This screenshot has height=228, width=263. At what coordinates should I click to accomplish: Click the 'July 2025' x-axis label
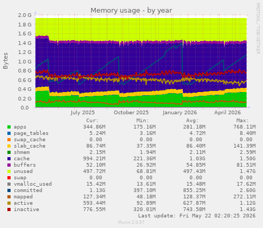coord(83,113)
